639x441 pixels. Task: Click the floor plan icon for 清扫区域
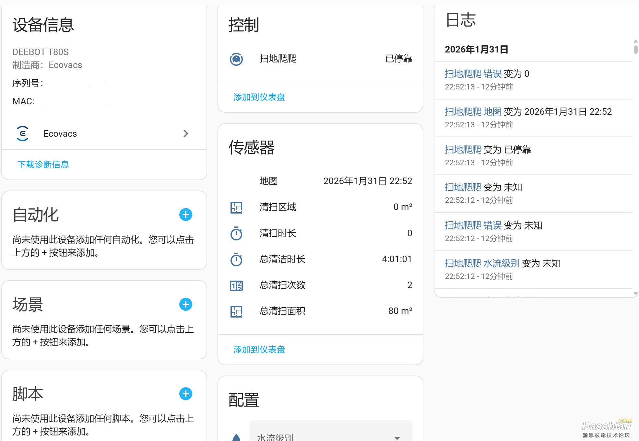tap(236, 207)
